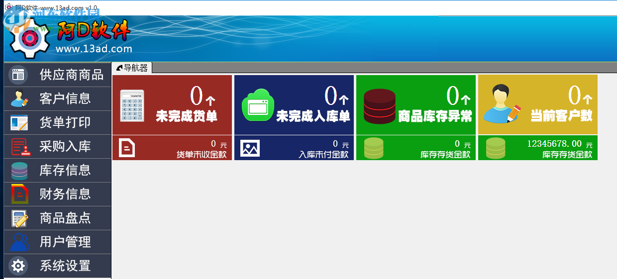Click the coin stack icon under 当前客户数
The image size is (617, 279).
pos(495,148)
